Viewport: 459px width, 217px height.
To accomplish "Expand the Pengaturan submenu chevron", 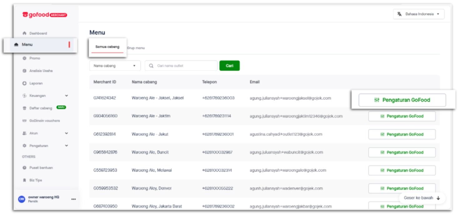I will click(66, 145).
